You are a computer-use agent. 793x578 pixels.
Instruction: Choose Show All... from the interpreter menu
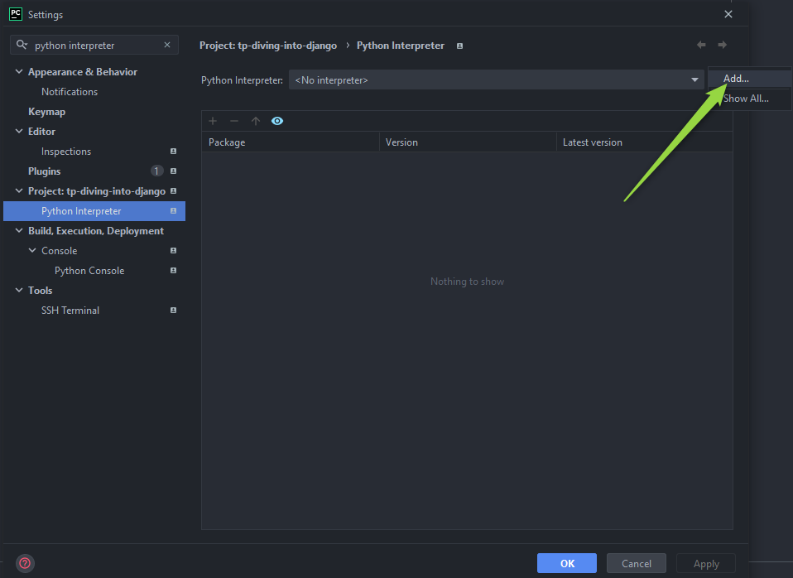745,99
